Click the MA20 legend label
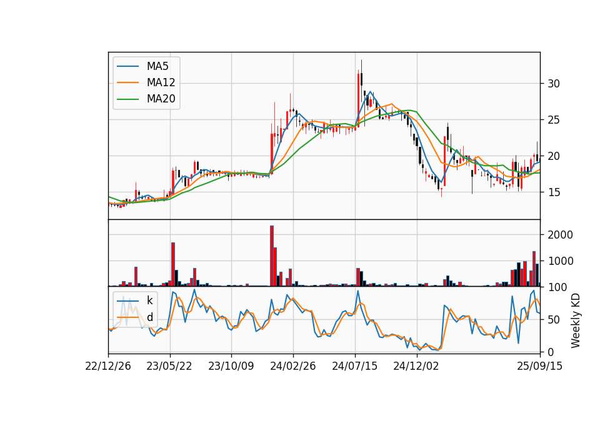This screenshot has width=600, height=431. (x=161, y=99)
